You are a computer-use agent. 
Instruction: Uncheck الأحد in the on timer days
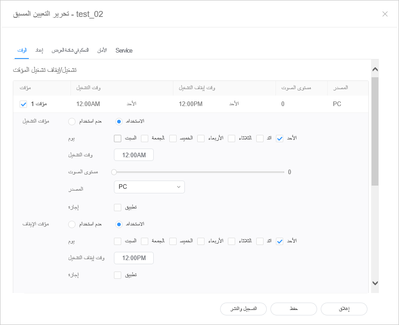(280, 139)
